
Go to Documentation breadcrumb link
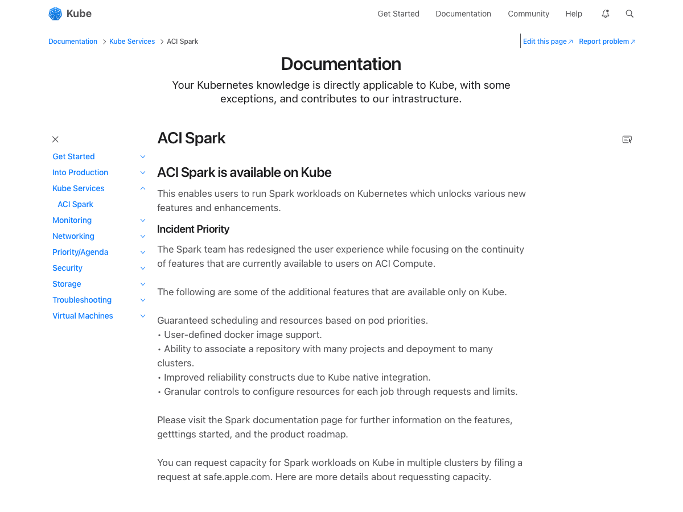click(x=73, y=42)
